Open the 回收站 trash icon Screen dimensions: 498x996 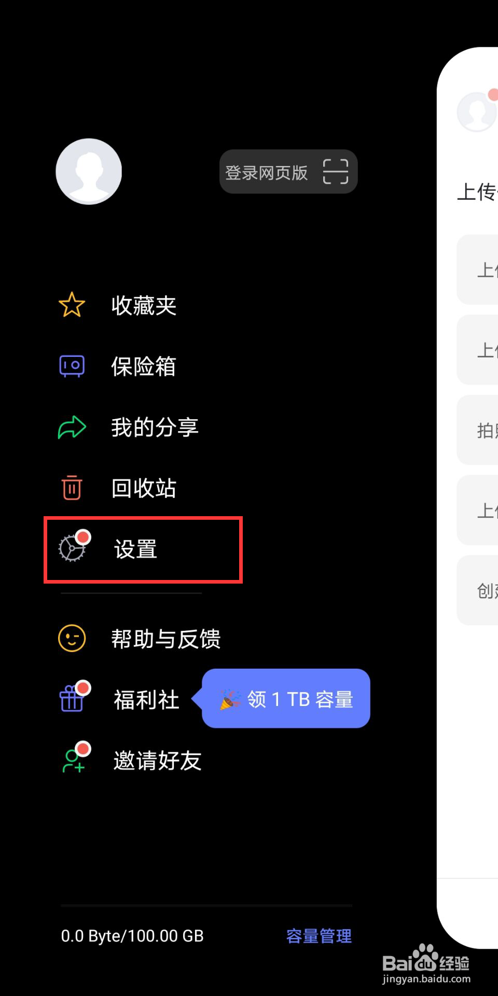pos(72,488)
